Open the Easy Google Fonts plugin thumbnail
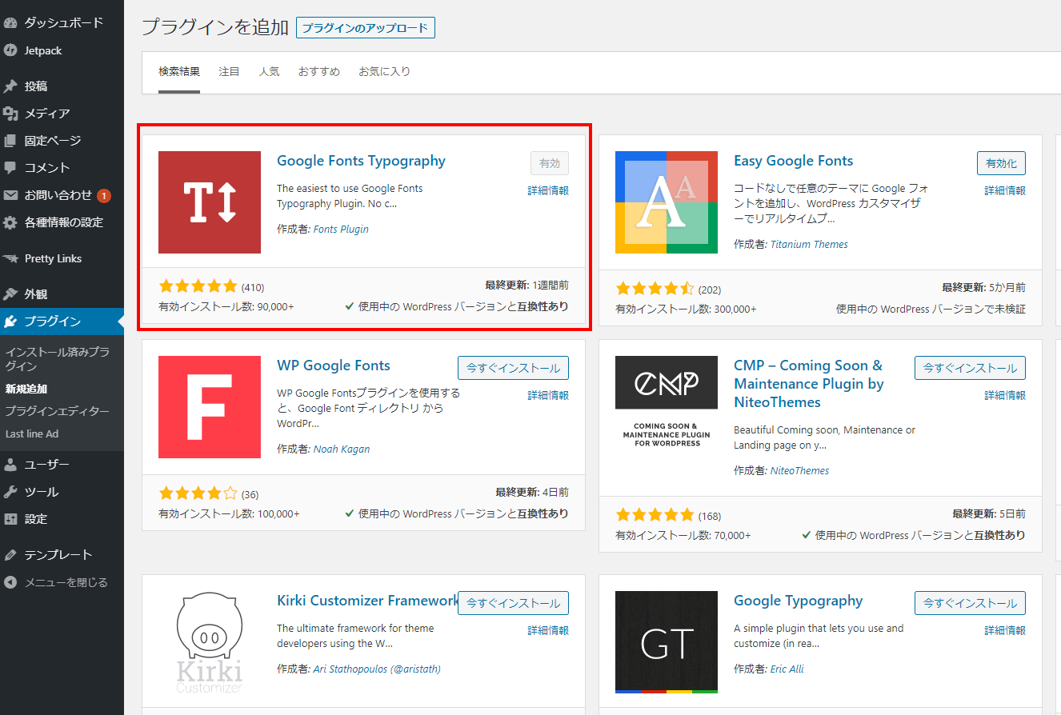 click(x=667, y=202)
